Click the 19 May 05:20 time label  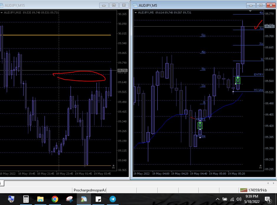236,174
